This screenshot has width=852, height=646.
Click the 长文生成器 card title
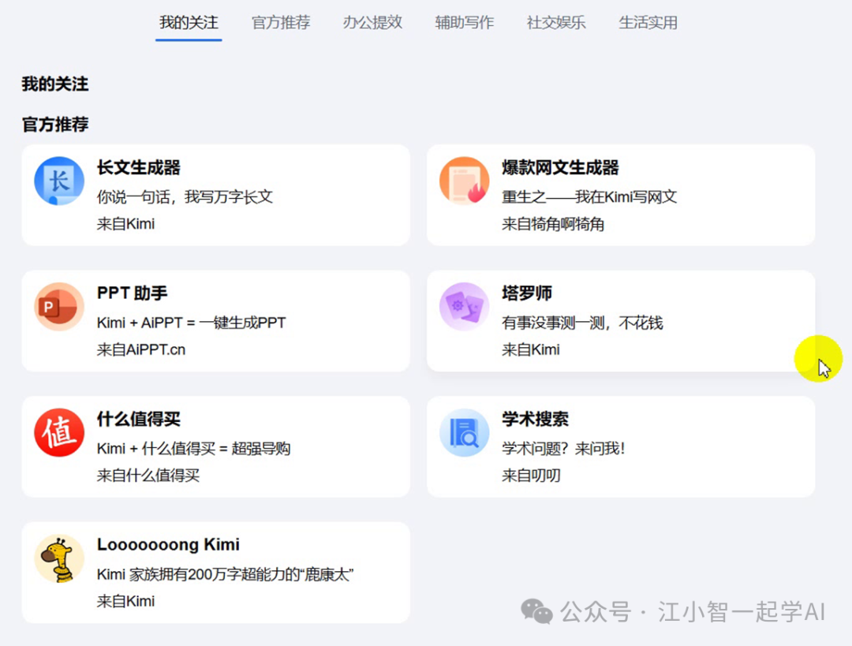click(x=139, y=167)
